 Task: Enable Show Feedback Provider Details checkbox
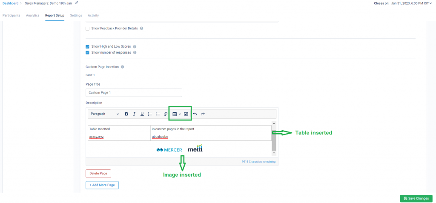point(88,29)
